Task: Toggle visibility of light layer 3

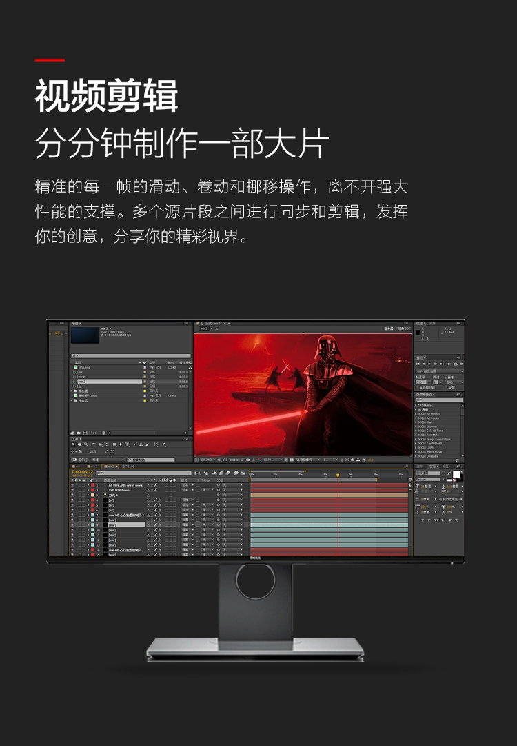Action: click(x=72, y=495)
